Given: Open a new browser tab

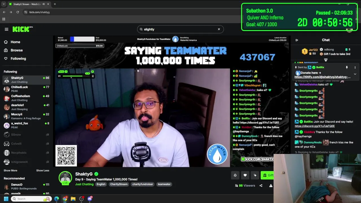Looking at the screenshot, I should (55, 4).
